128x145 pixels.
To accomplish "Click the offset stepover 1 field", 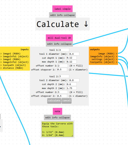I will (x=62, y=70).
